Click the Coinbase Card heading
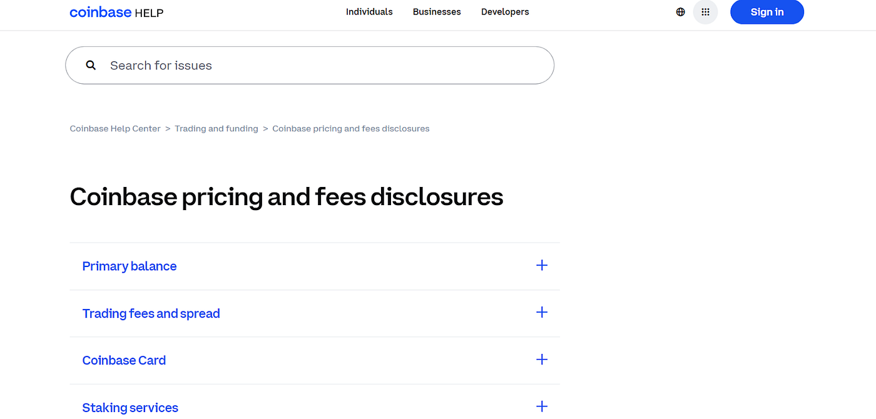 (x=124, y=360)
